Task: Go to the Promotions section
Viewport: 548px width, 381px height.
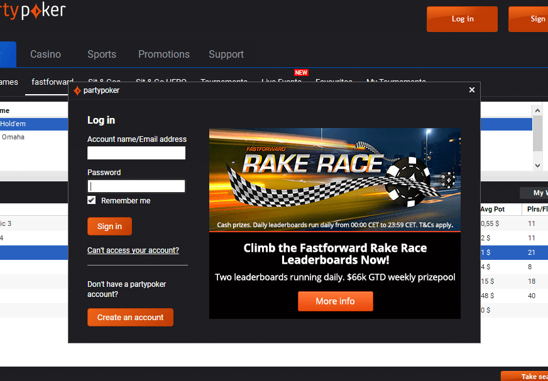Action: tap(164, 54)
